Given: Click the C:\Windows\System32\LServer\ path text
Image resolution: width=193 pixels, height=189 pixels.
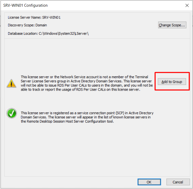Looking at the screenshot, I should 64,33.
